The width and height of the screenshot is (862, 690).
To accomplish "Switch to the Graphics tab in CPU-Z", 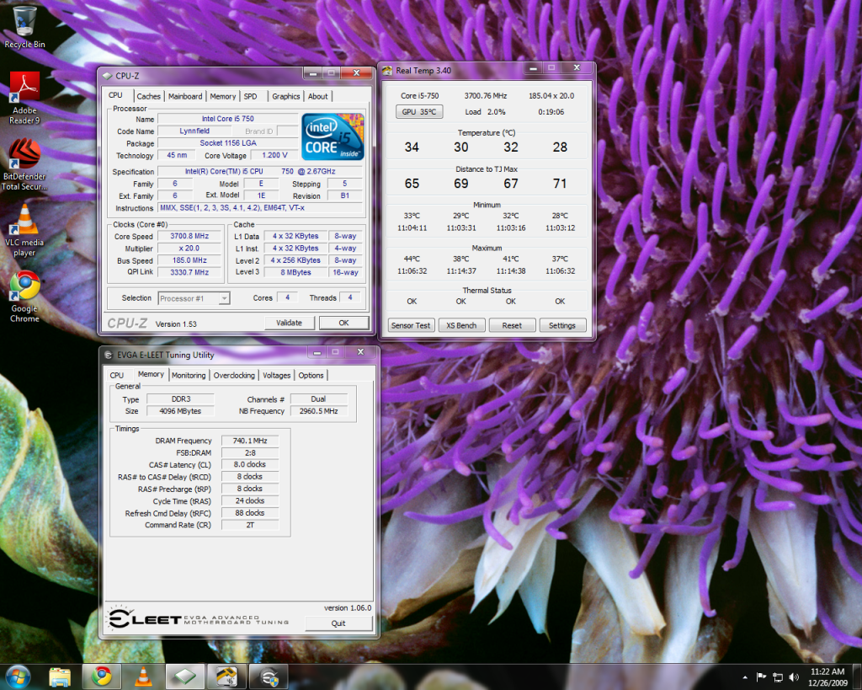I will click(x=285, y=96).
